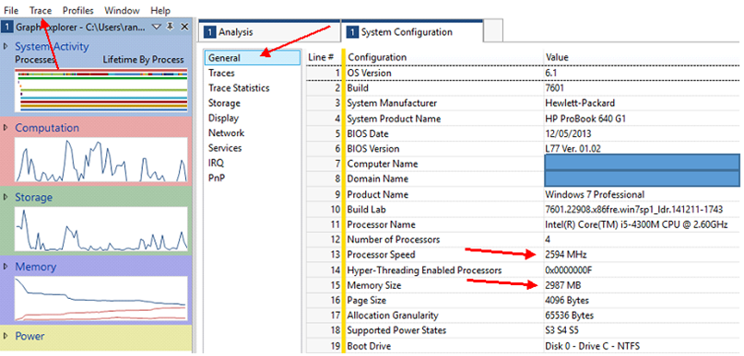Click the Computation CPU usage graph thumbnail
Image resolution: width=744 pixels, height=356 pixels.
pyautogui.click(x=101, y=161)
